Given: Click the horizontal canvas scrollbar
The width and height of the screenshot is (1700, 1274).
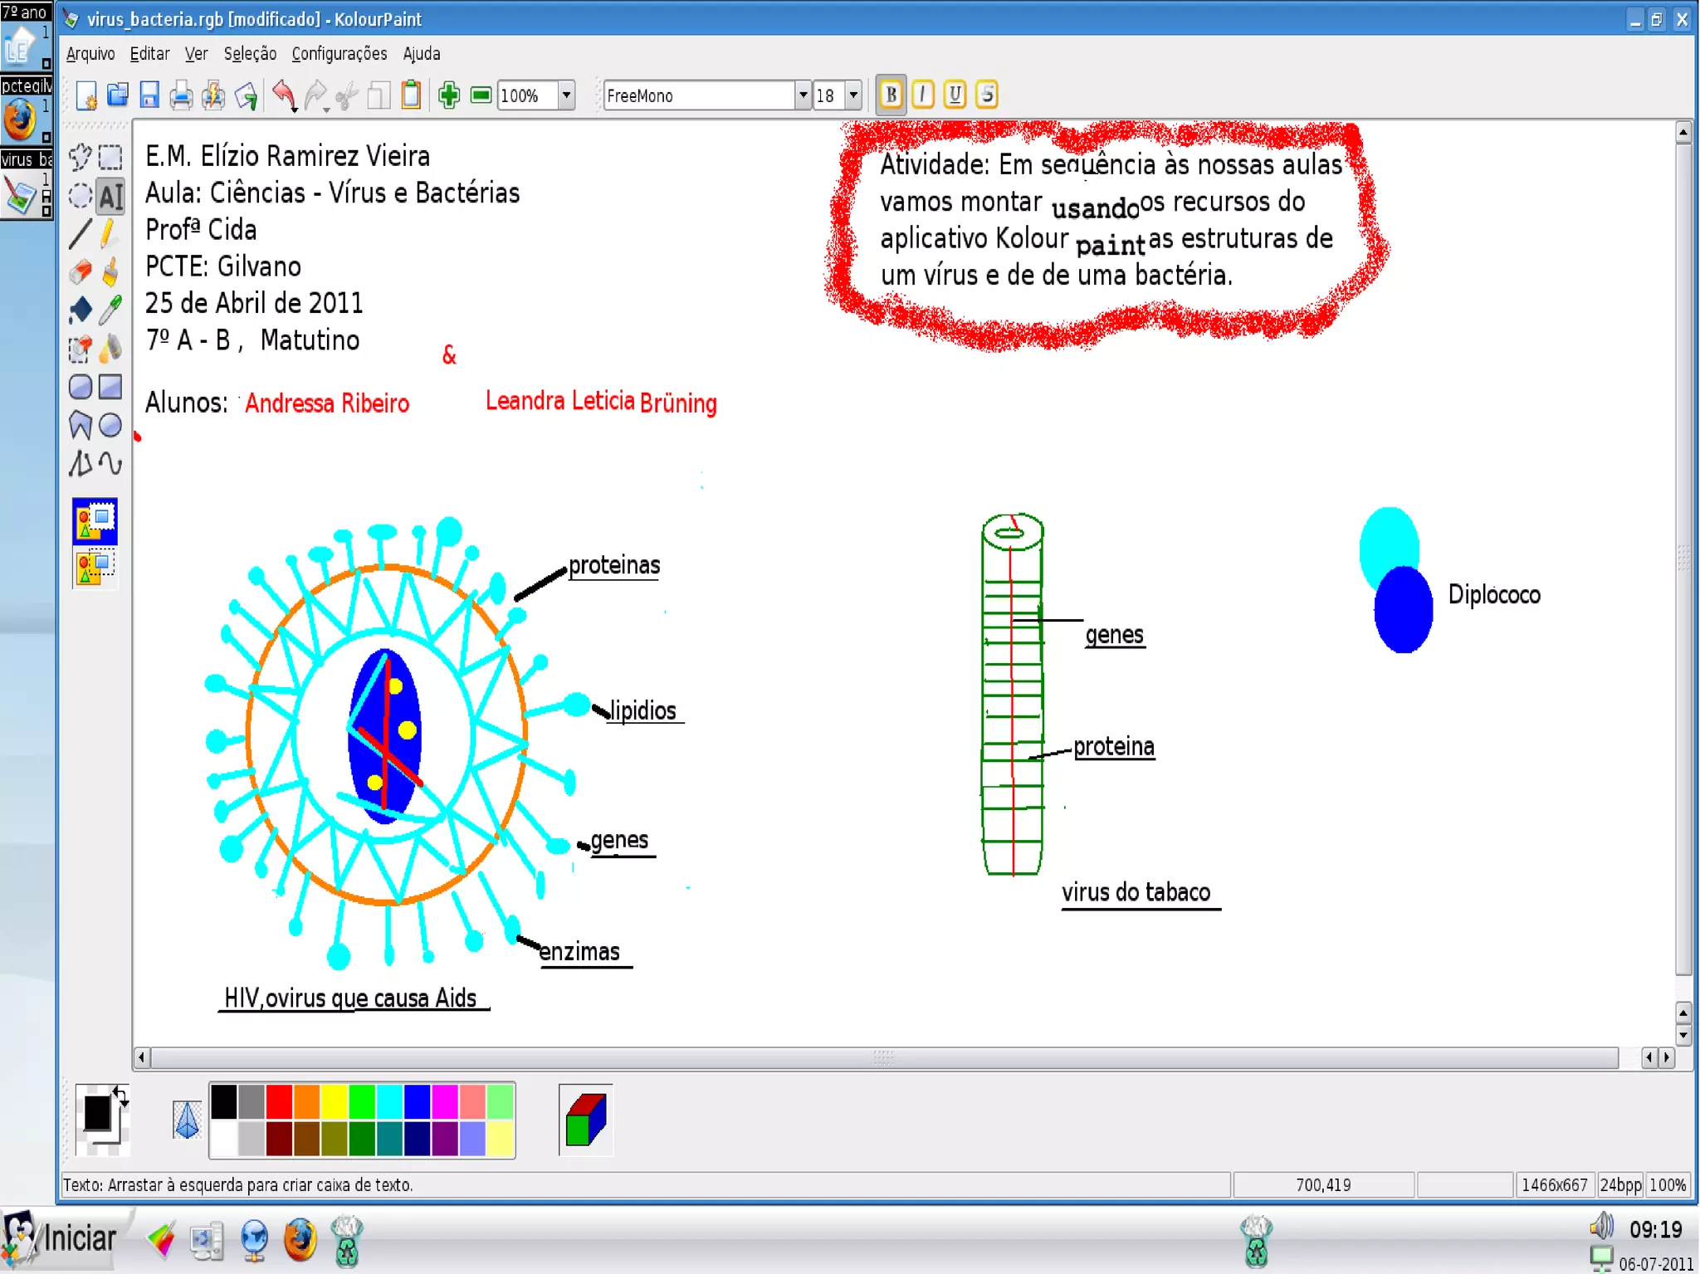Looking at the screenshot, I should pos(883,1057).
